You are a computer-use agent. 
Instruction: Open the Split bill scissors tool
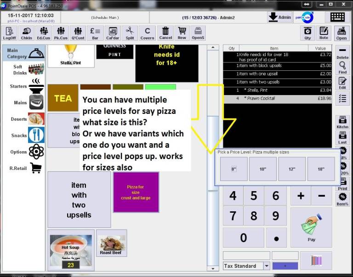(130, 33)
